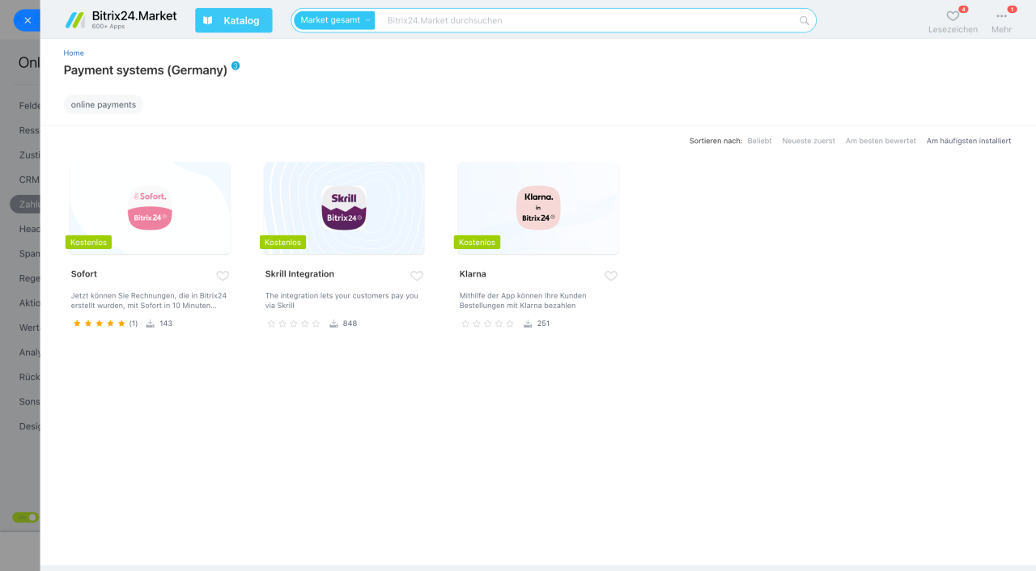This screenshot has height=571, width=1036.
Task: Open the Katalog book button
Action: point(234,20)
